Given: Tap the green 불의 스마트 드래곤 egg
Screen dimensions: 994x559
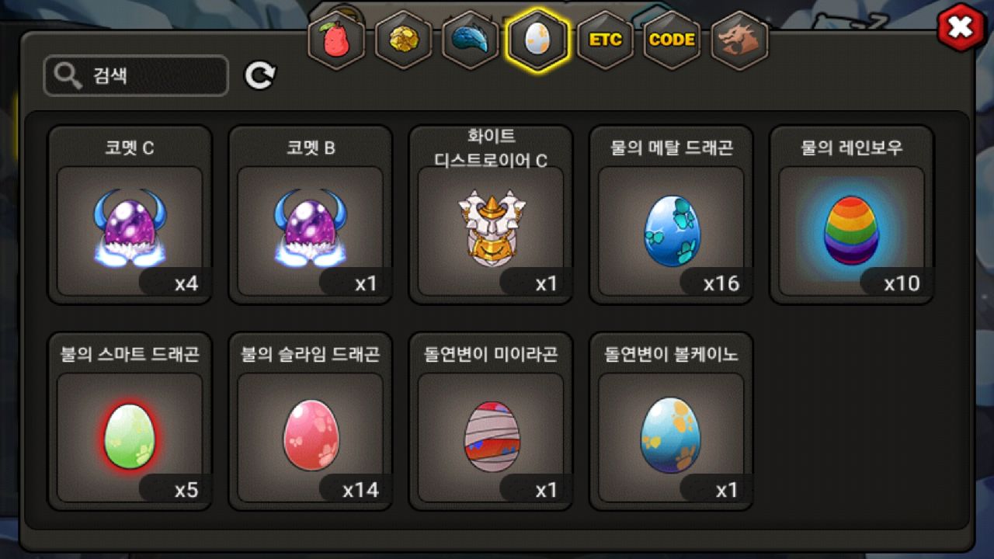Looking at the screenshot, I should pos(130,422).
